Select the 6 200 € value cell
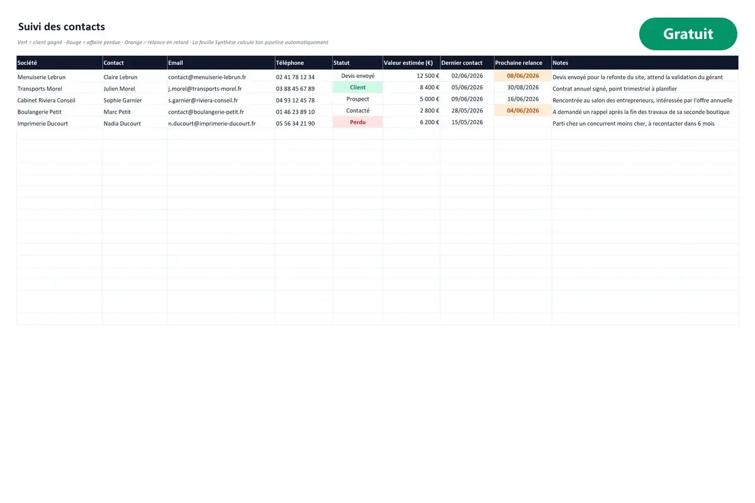The height and width of the screenshot is (503, 755). pos(411,122)
